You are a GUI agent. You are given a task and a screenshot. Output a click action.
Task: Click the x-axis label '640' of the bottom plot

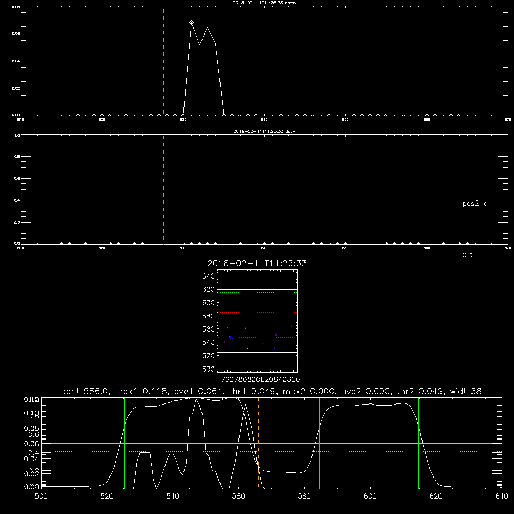[502, 497]
